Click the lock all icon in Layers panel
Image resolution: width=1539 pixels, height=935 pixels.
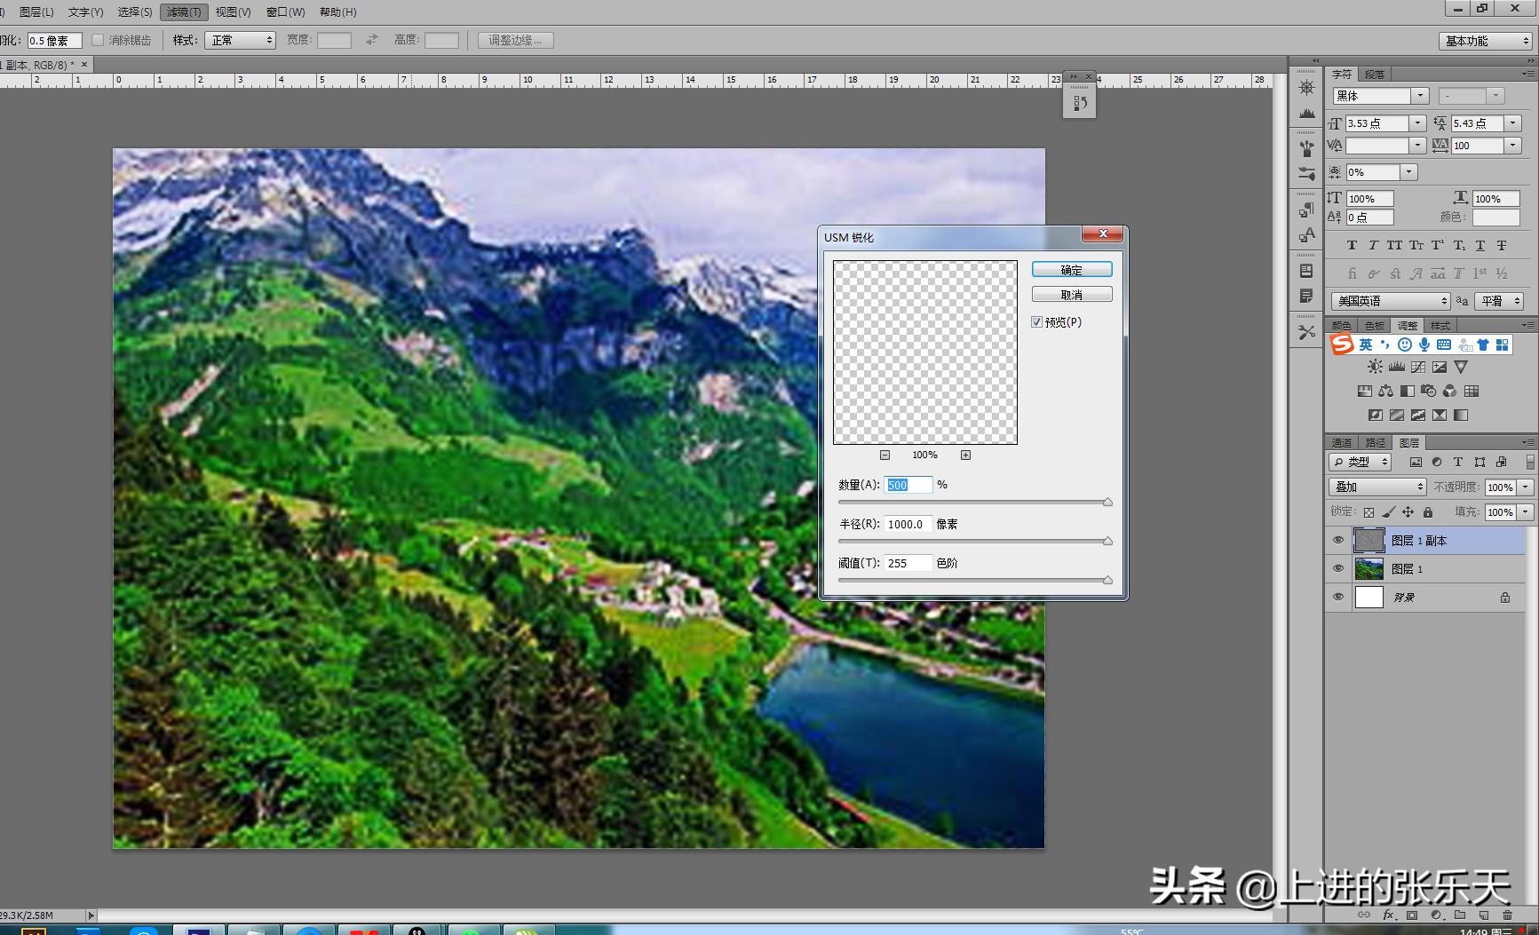coord(1428,512)
